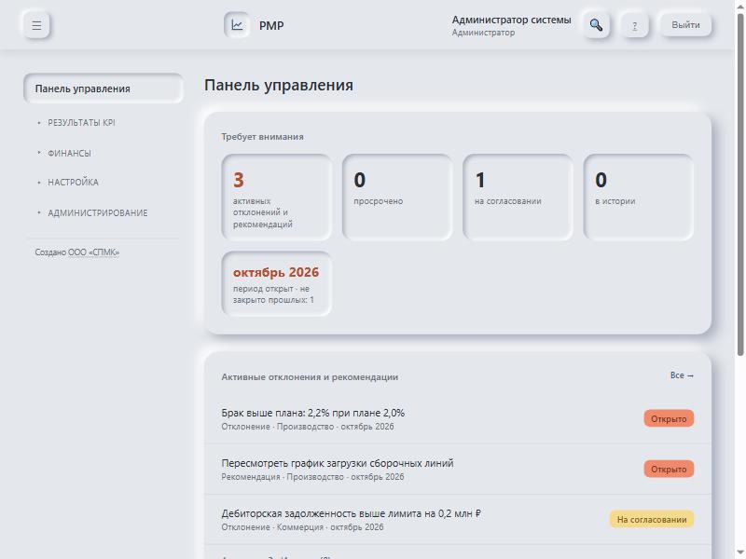
Task: Click the vertical page scrollbar
Action: (740, 185)
